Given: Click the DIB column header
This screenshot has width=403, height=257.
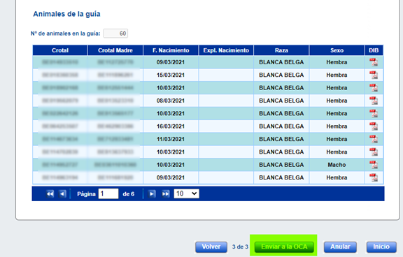Looking at the screenshot, I should tap(374, 50).
